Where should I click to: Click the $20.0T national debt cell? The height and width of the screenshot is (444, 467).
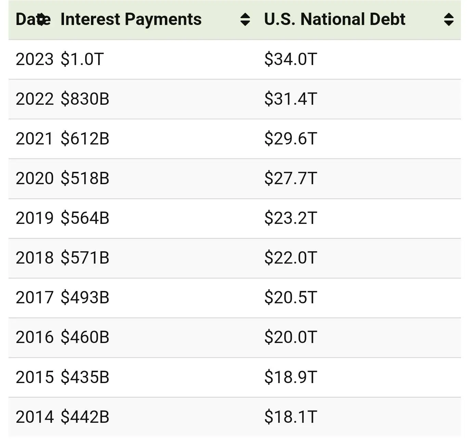(x=290, y=337)
